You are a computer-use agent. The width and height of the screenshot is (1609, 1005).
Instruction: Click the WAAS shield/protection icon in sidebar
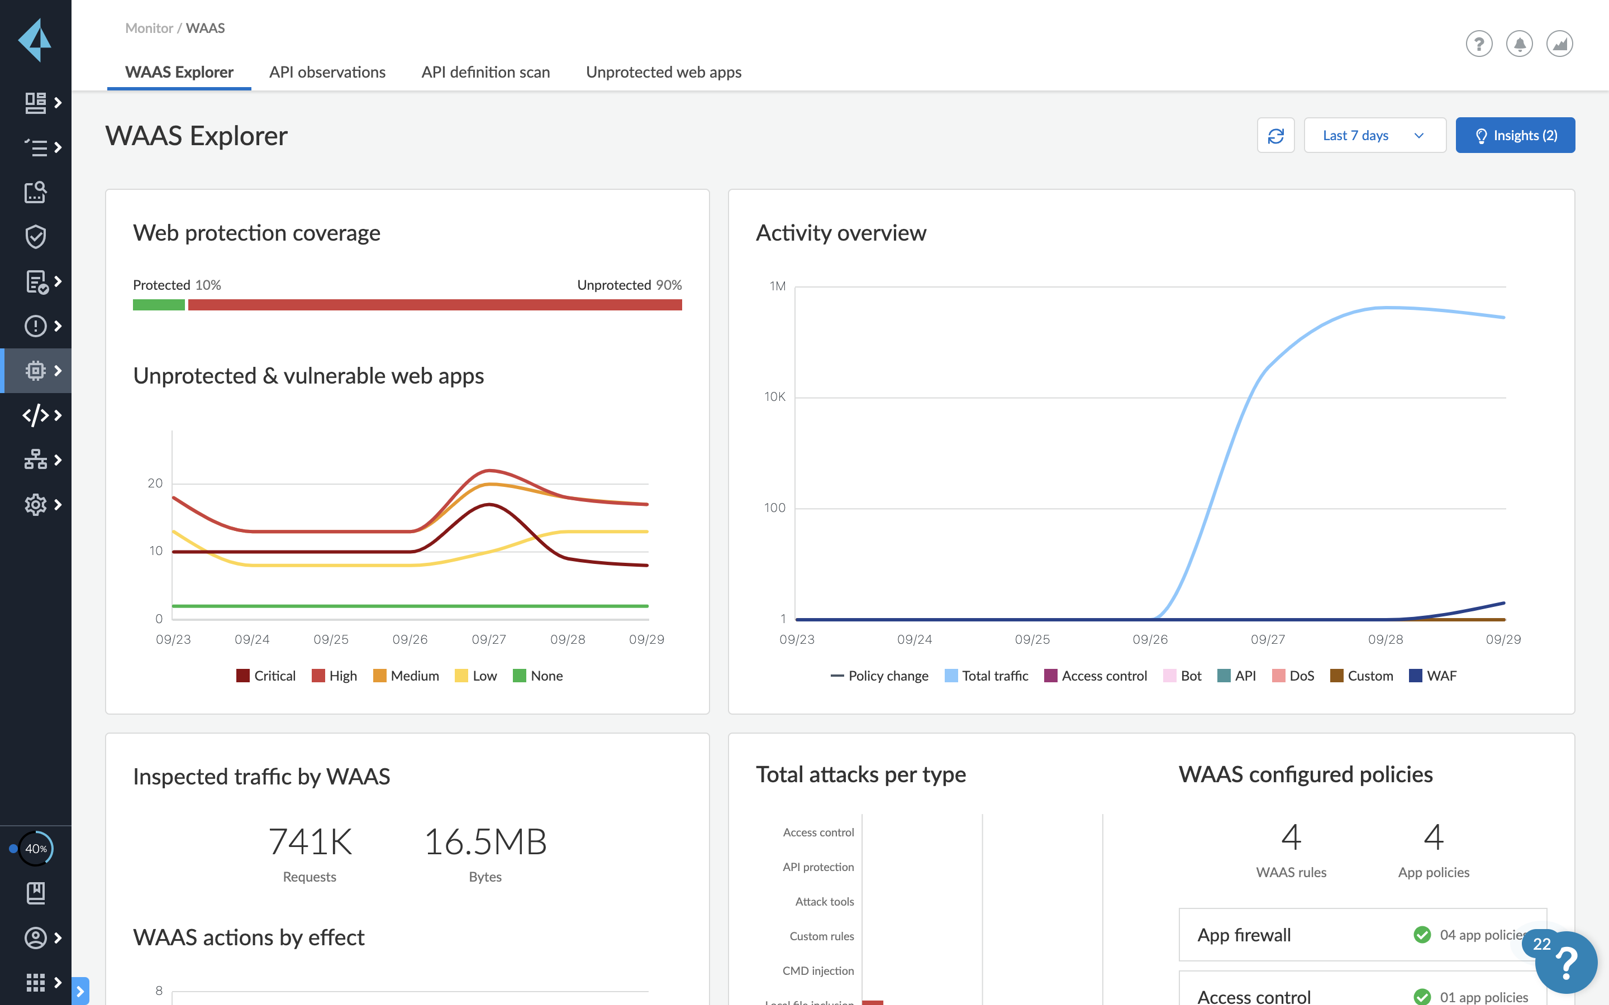coord(34,236)
